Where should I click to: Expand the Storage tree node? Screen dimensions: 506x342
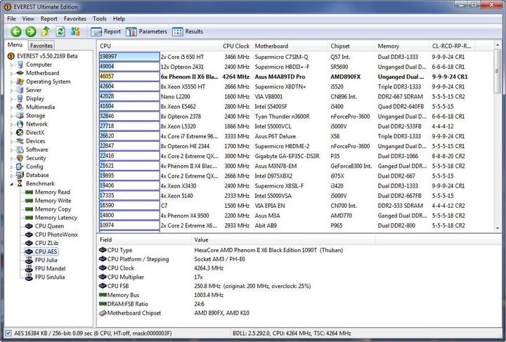pos(12,116)
